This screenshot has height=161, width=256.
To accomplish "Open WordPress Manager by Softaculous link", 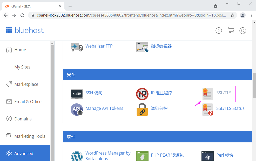I will [108, 156].
